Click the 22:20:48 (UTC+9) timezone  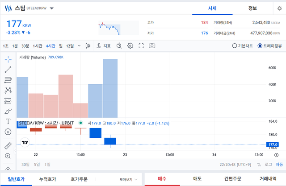tap(236, 165)
